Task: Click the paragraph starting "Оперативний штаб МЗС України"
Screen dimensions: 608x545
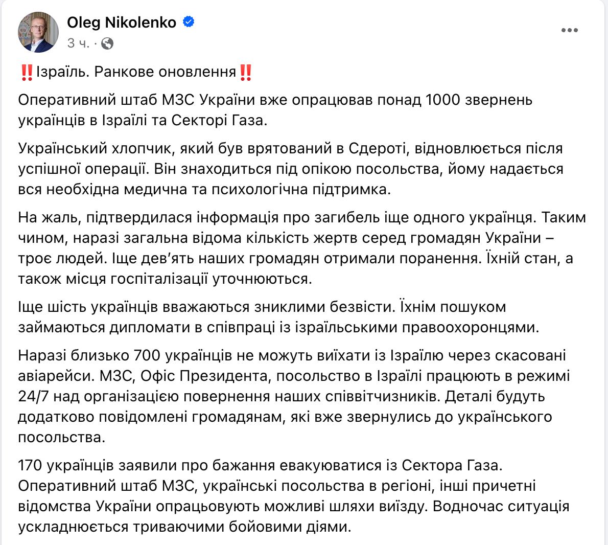Action: click(x=275, y=110)
